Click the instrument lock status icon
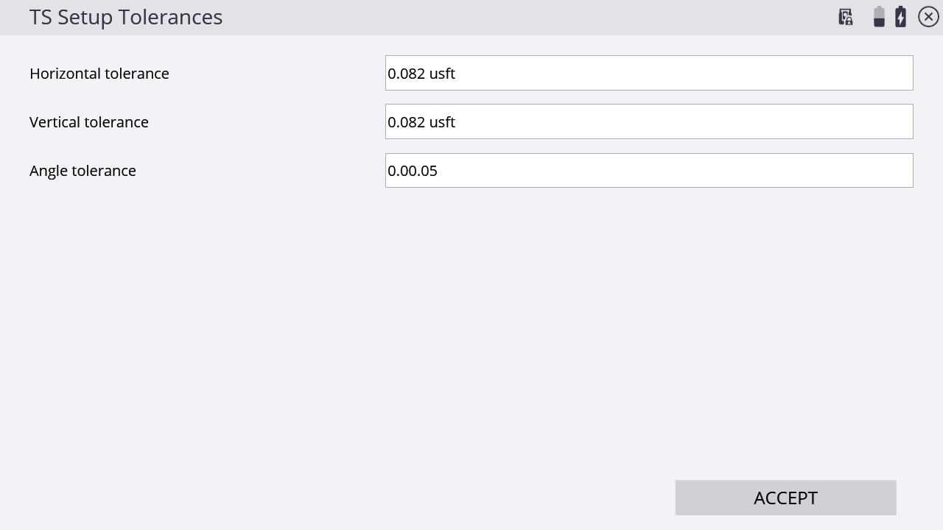 coord(846,17)
